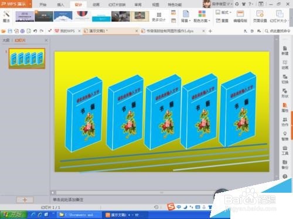Open 协作 panel in right sidebar
The height and width of the screenshot is (219, 293).
[x=285, y=122]
